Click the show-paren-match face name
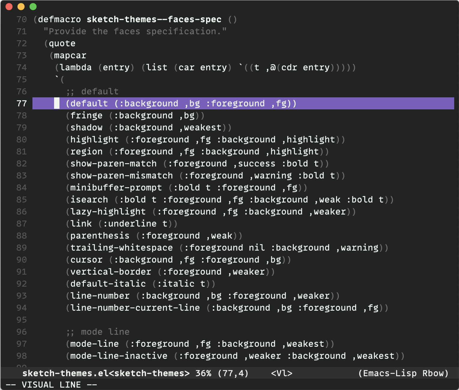Screen dimensions: 459x390 coord(114,164)
